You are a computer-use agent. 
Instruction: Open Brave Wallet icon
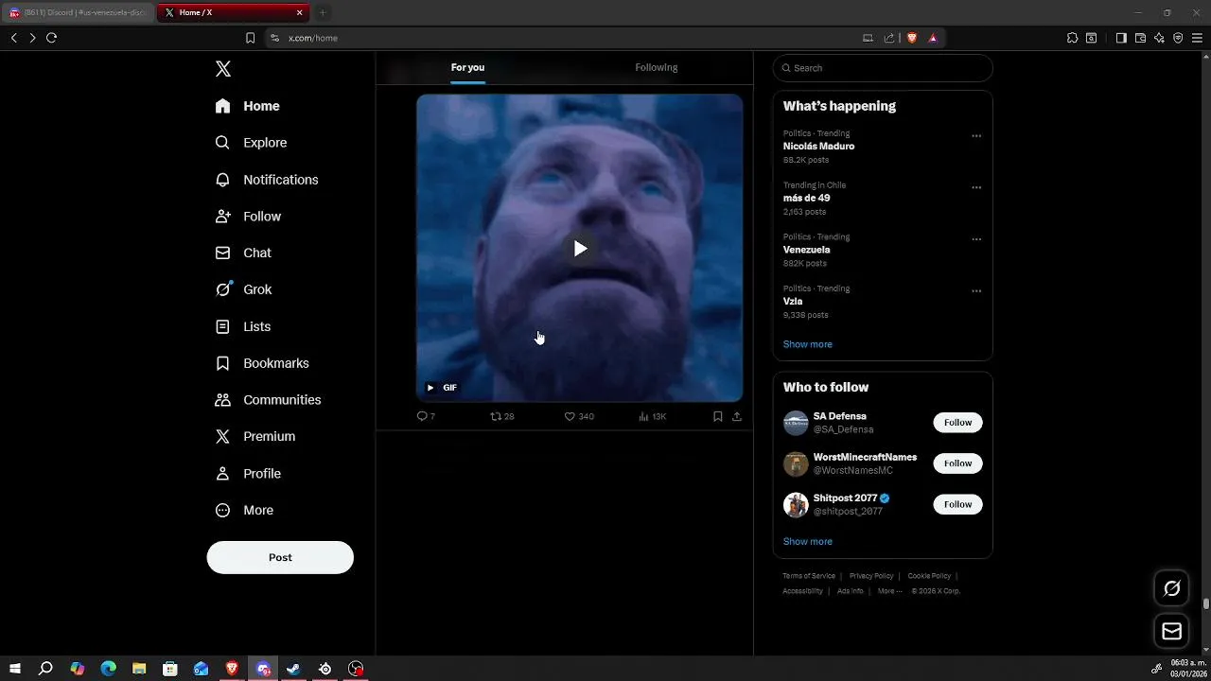tap(1140, 38)
